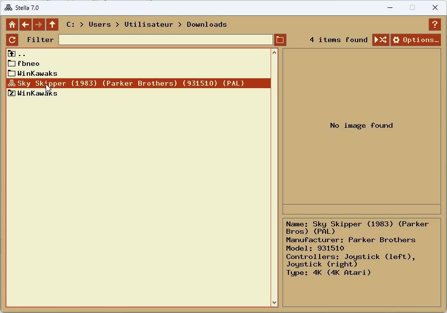Click the 'Manufacturer: Parker Brothers' text
This screenshot has height=313, width=447.
(351, 240)
